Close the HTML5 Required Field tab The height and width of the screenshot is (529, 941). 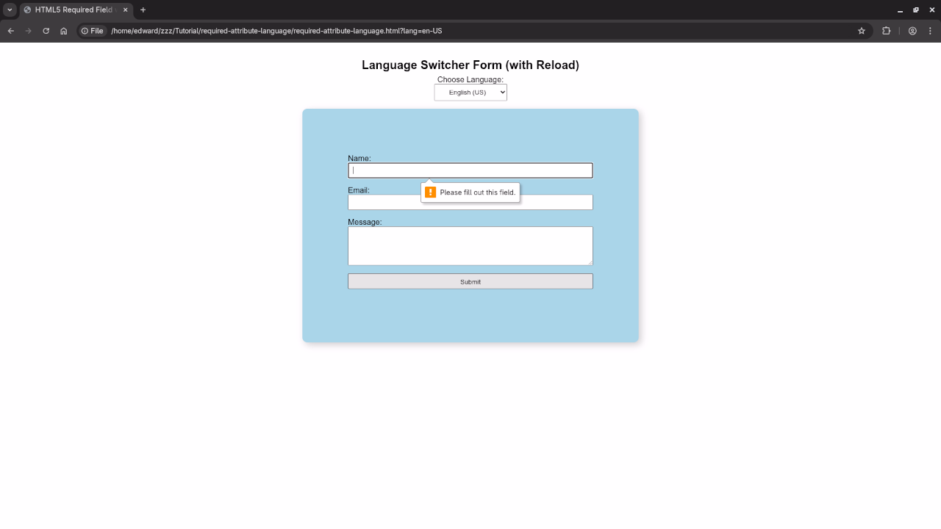click(x=125, y=10)
